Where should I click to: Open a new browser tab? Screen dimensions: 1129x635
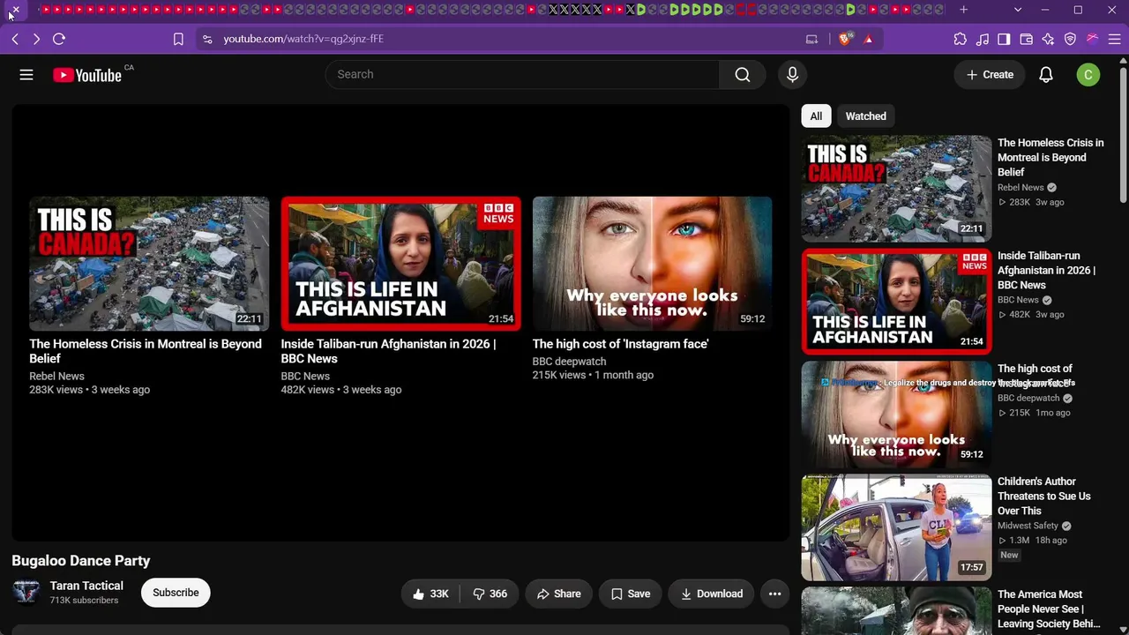coord(963,10)
